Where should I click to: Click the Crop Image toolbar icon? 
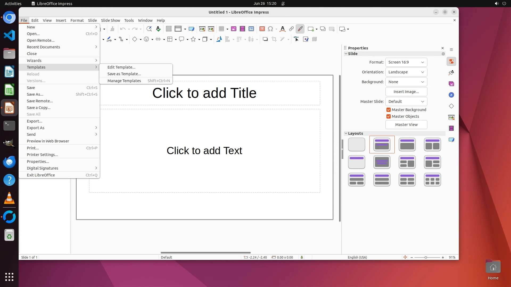point(274,39)
